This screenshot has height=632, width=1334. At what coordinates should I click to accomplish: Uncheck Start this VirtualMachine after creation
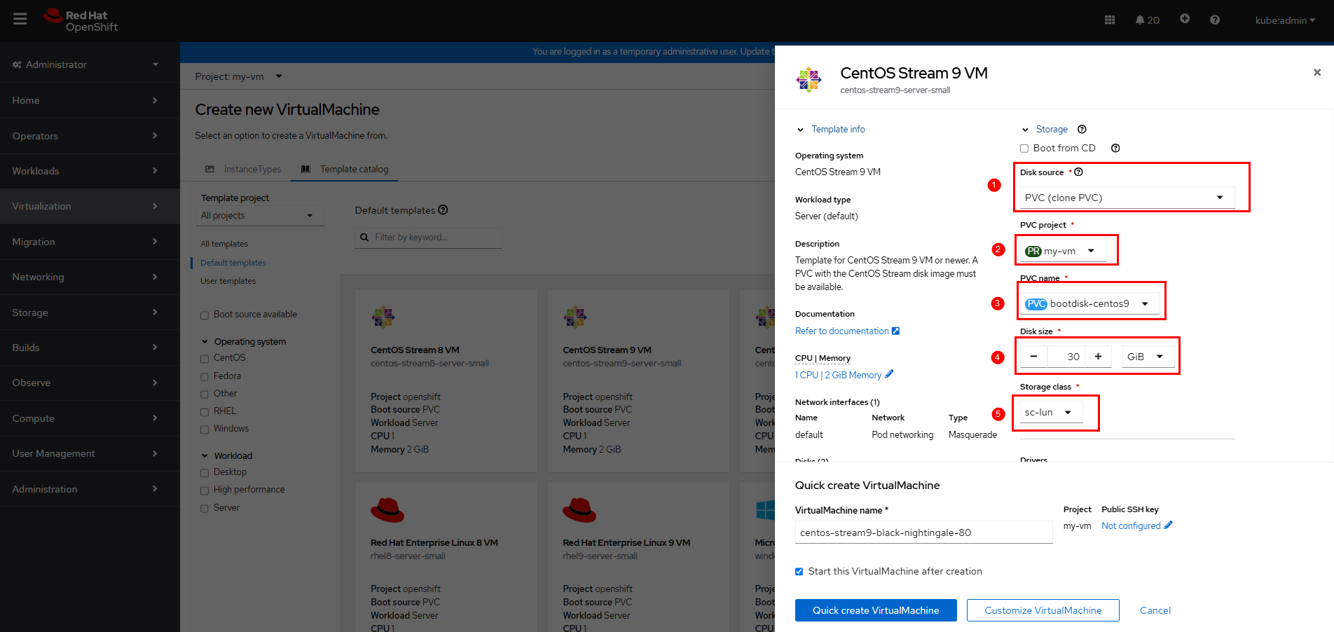[799, 572]
